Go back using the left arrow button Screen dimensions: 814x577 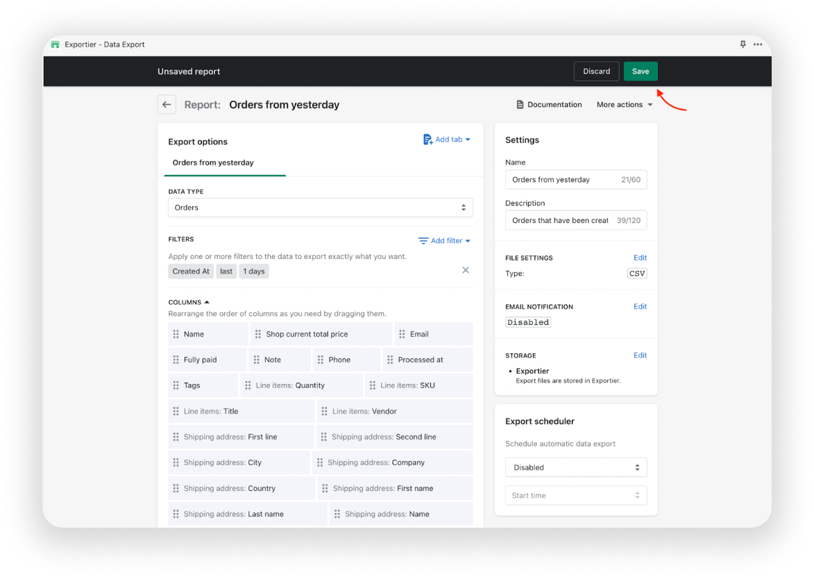point(167,104)
